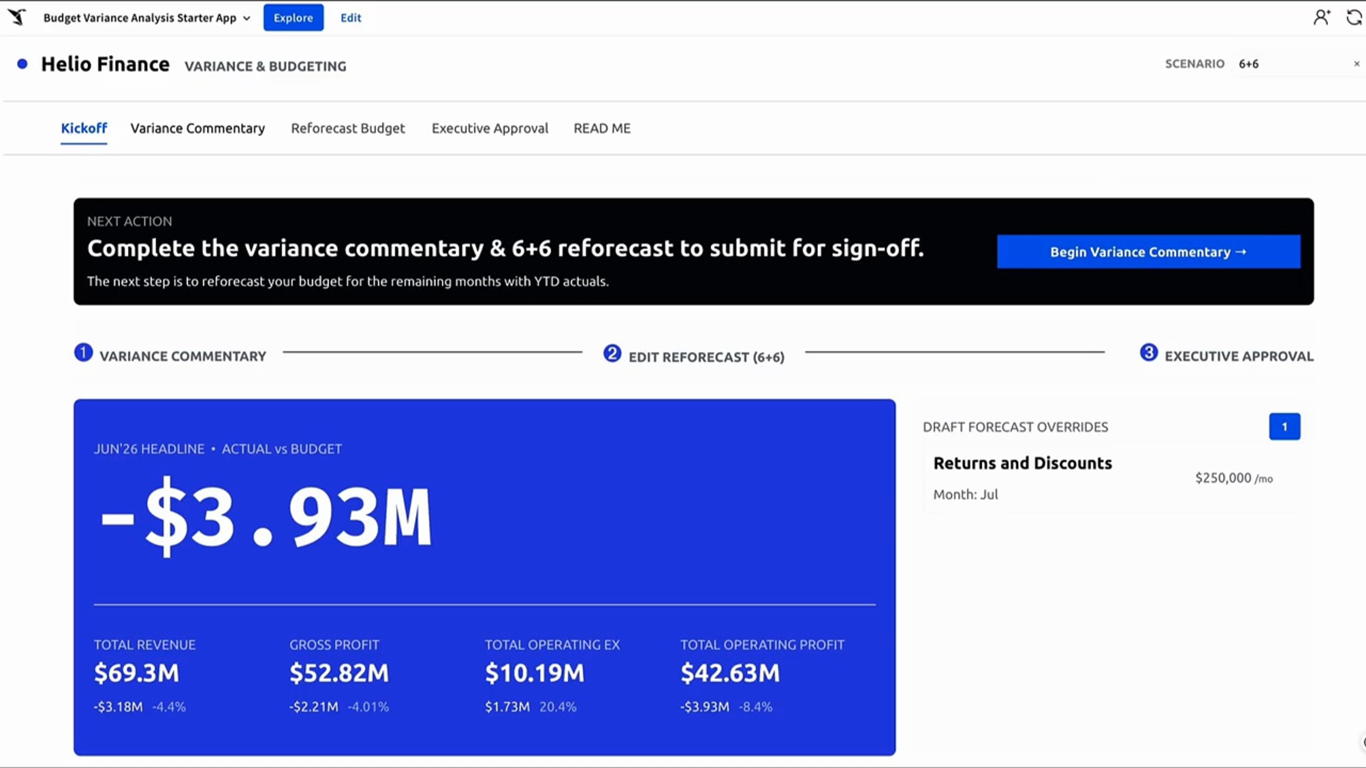Open the add user share icon

[x=1322, y=17]
